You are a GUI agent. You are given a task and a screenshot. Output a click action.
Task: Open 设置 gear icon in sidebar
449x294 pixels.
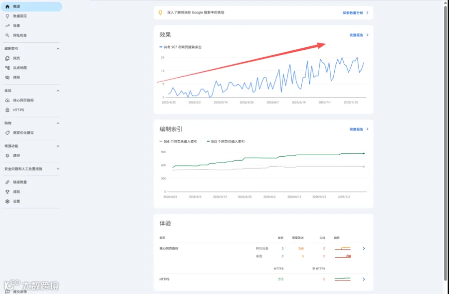pyautogui.click(x=7, y=201)
